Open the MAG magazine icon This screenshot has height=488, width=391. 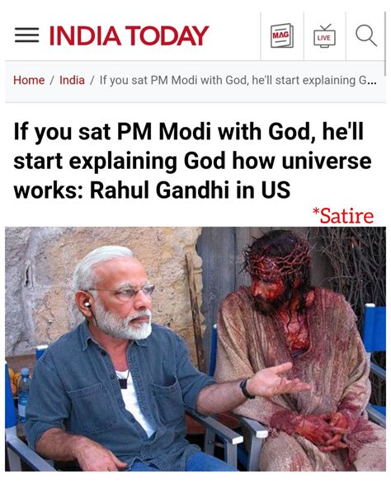pos(282,35)
